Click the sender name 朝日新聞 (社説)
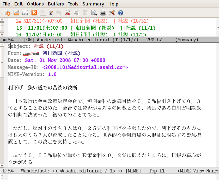Image resolution: width=219 pixels, height=180 pixels. point(62,53)
